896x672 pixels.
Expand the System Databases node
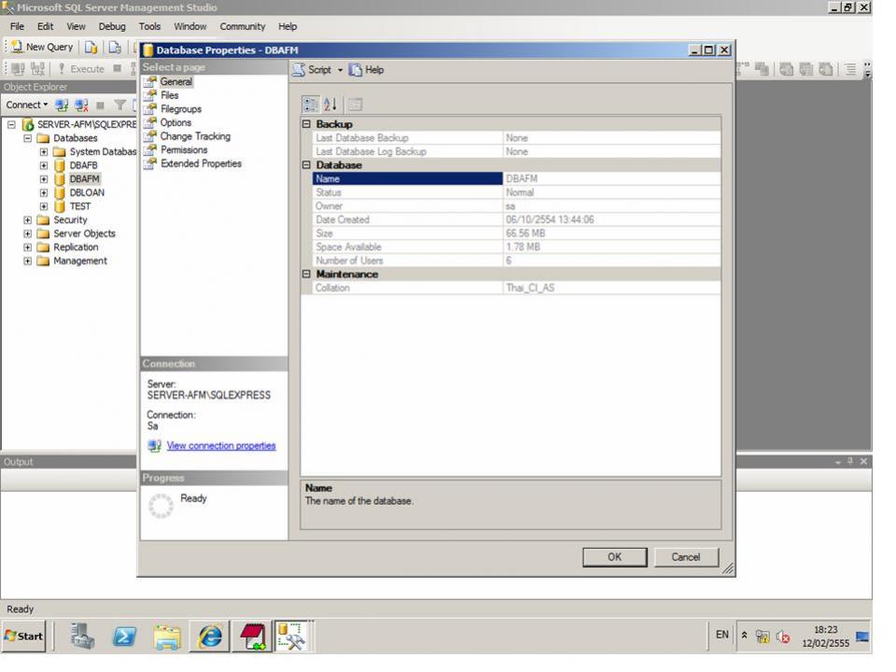pos(44,152)
